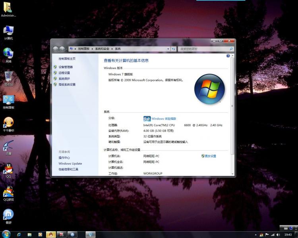298x238 pixels.
Task: Click the network signal tray icon
Action: [273, 235]
